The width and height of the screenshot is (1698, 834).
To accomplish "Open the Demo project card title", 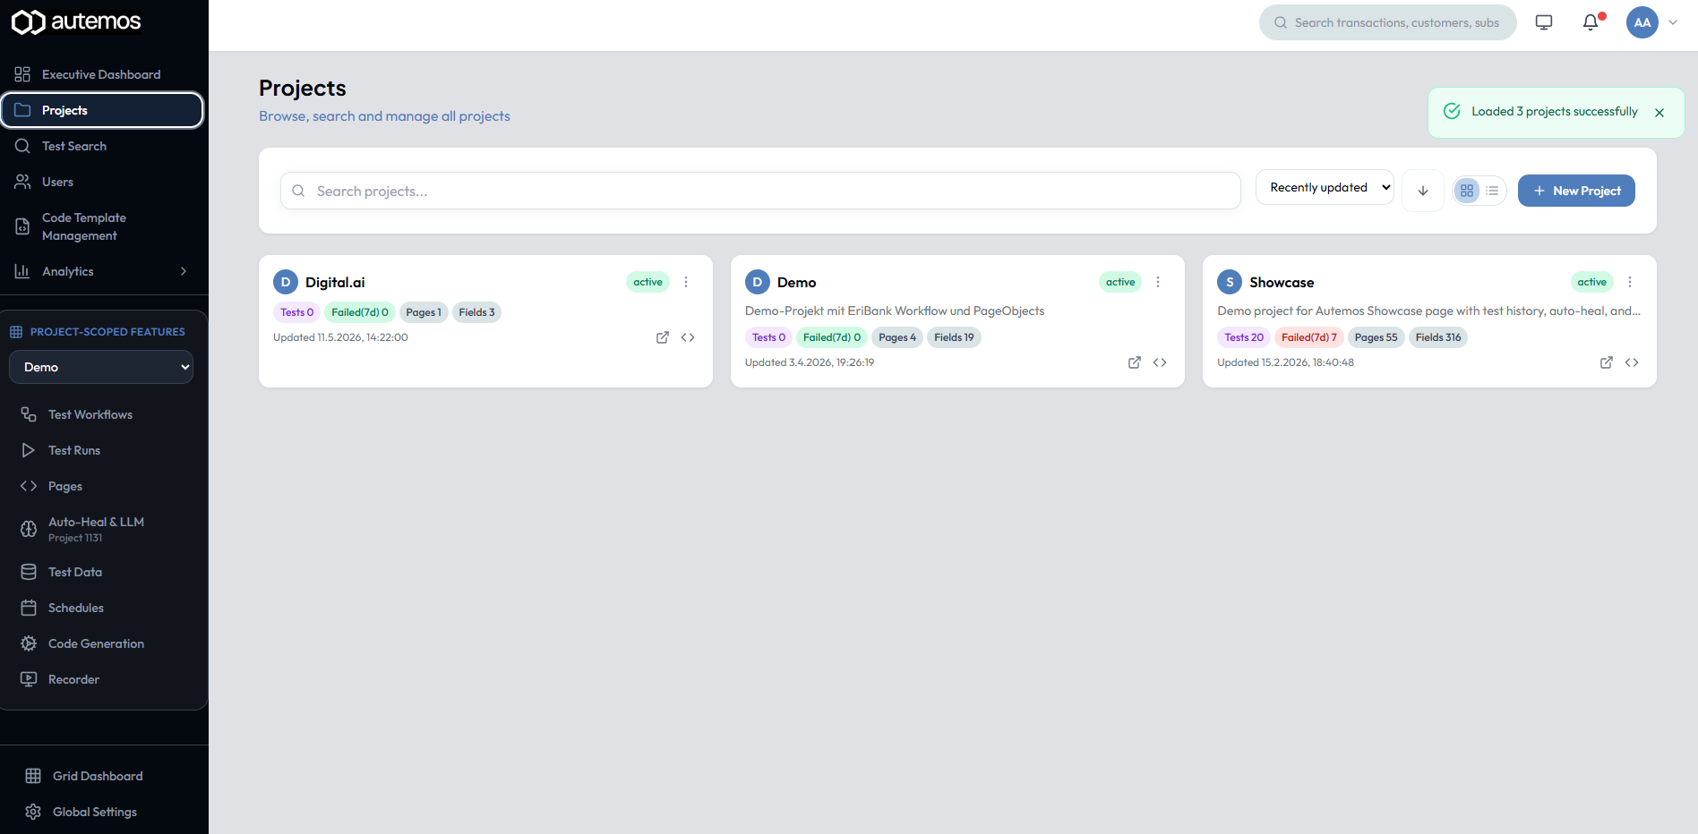I will point(796,282).
